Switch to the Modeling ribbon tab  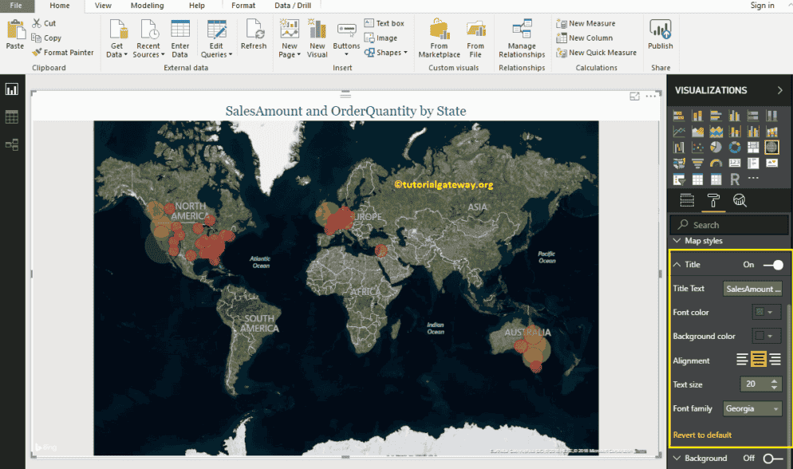point(146,6)
